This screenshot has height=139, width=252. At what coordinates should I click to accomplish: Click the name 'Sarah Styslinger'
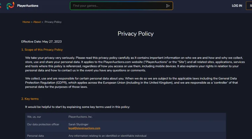(79, 124)
